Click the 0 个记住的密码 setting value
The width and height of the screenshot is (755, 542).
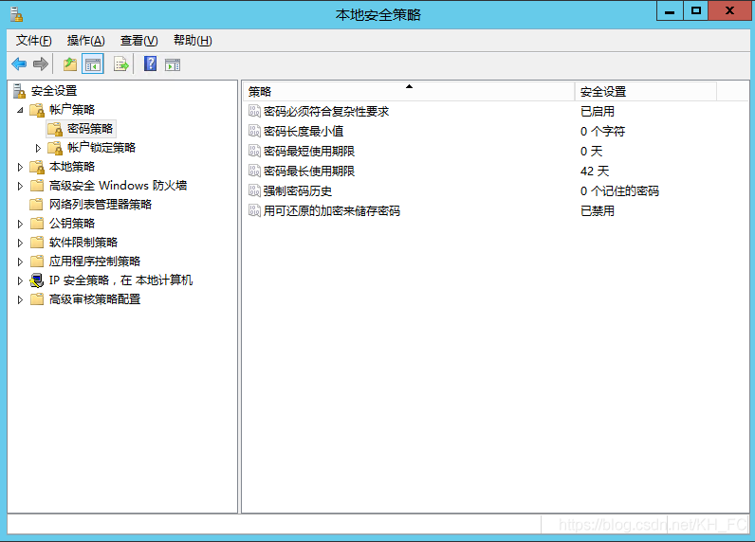[619, 191]
